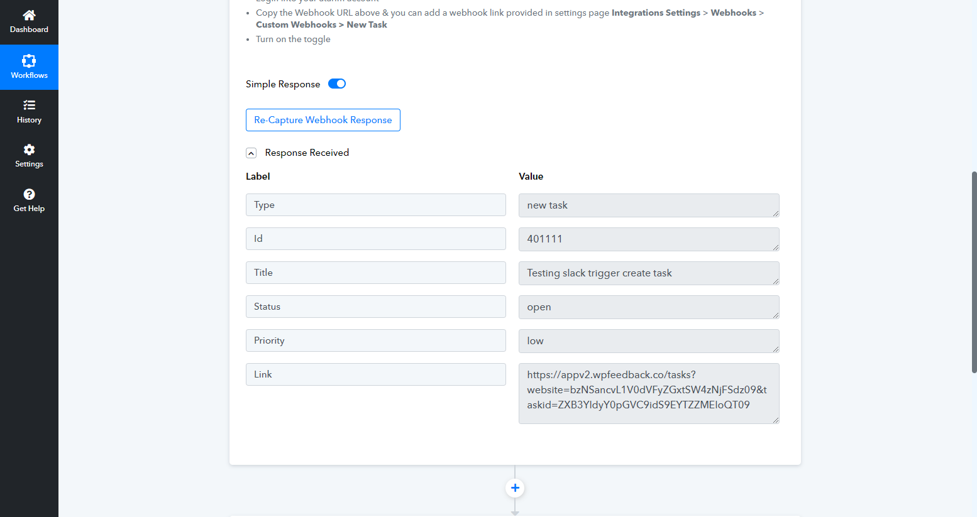Click the Type label field
Screen dimensions: 977x517
pos(375,205)
